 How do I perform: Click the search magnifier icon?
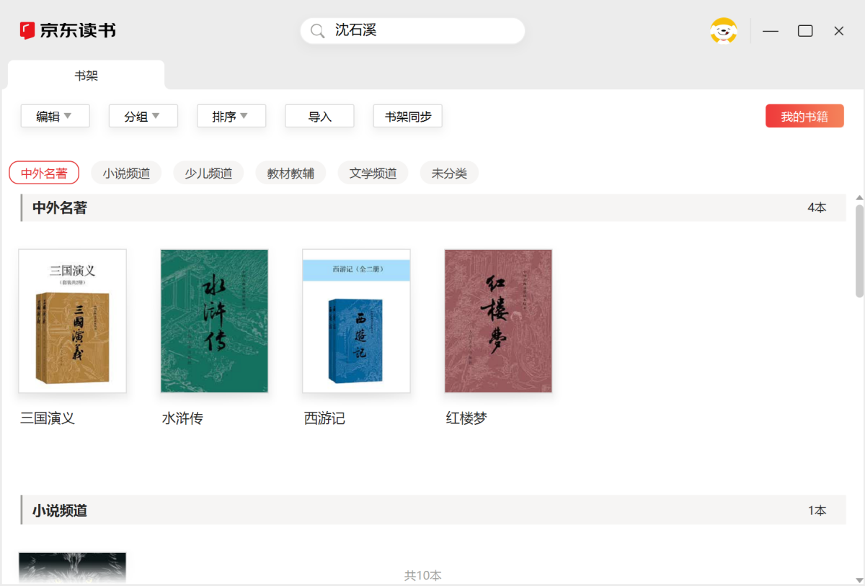[317, 31]
